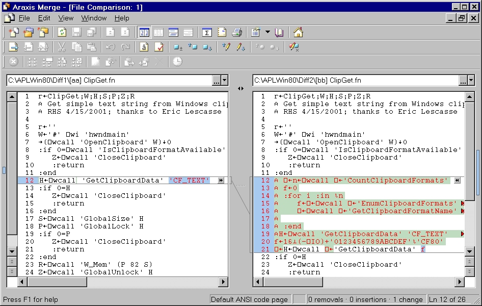Image resolution: width=482 pixels, height=306 pixels.
Task: Start a new file comparison
Action: click(14, 32)
